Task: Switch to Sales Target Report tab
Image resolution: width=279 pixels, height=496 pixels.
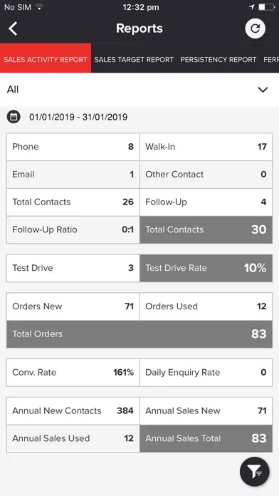Action: click(134, 59)
